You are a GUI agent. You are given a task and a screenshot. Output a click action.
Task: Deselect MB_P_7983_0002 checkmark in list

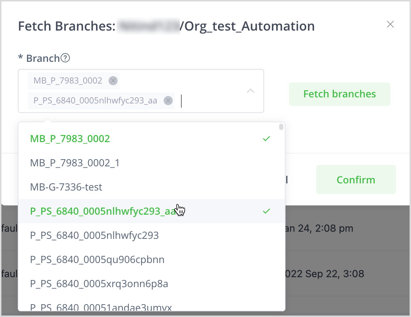pyautogui.click(x=266, y=139)
